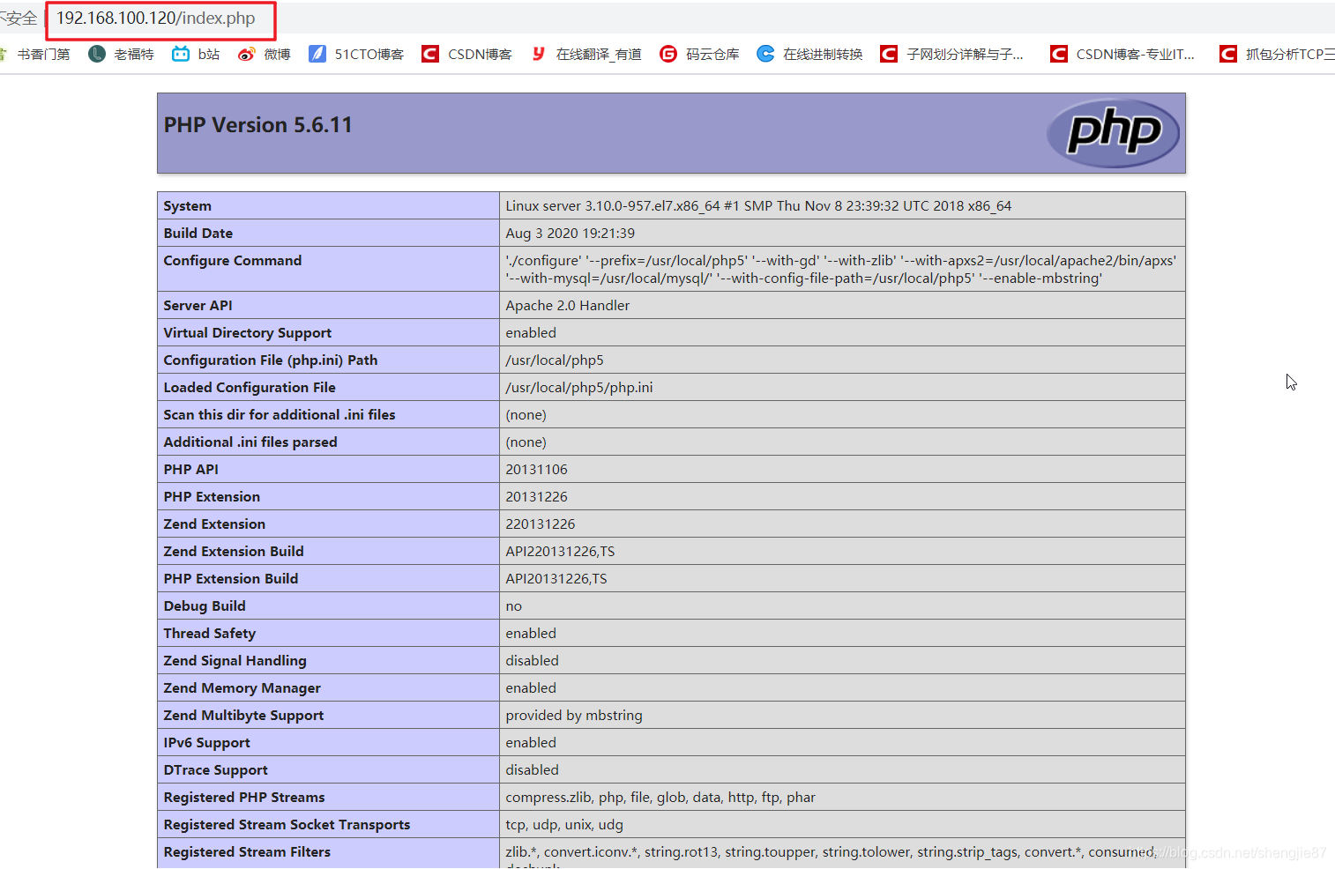Click the Debug Build label
The image size is (1335, 869).
pyautogui.click(x=205, y=606)
